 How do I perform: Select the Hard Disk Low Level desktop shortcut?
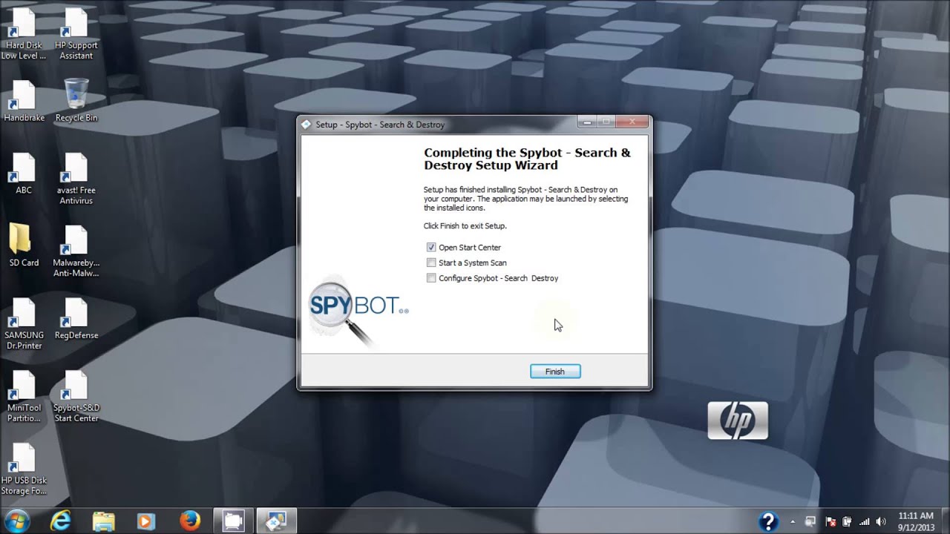coord(23,34)
